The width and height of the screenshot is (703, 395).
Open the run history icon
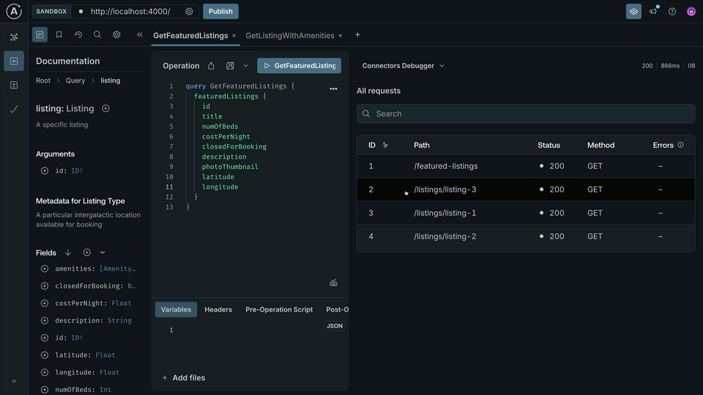point(78,34)
